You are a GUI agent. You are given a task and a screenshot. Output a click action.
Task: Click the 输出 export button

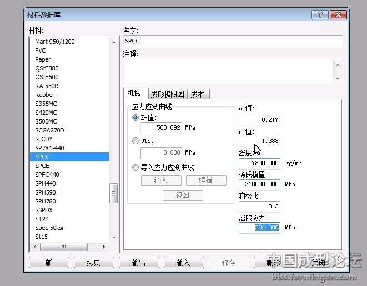[x=138, y=263]
